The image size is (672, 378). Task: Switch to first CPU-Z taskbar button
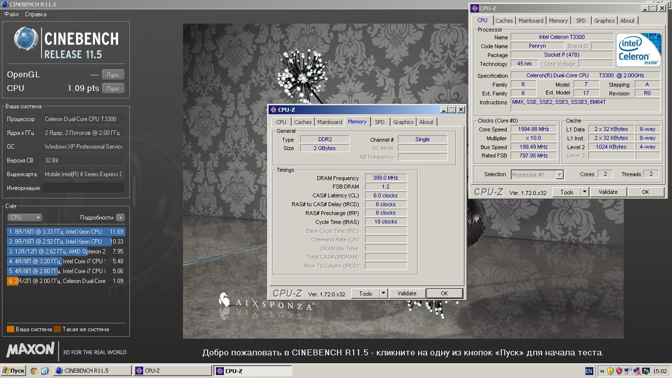(x=172, y=371)
